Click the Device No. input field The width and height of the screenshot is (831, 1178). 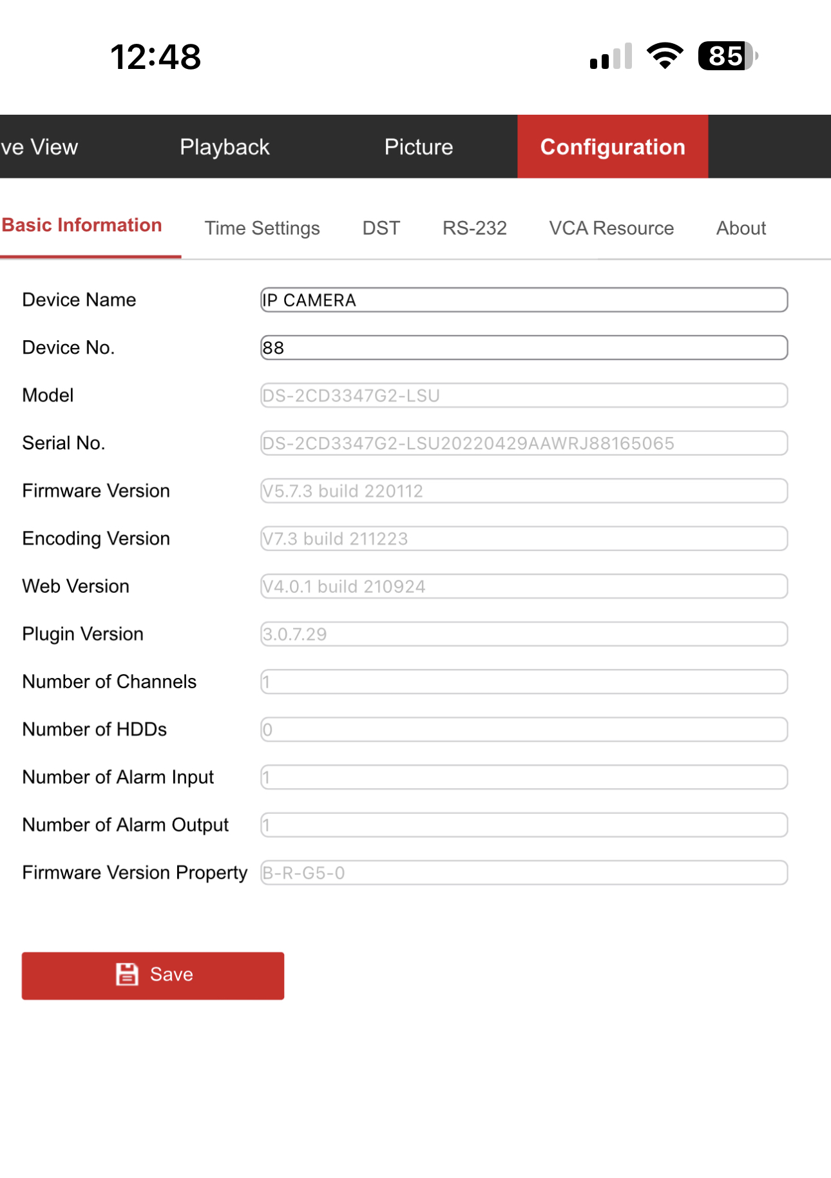coord(523,348)
